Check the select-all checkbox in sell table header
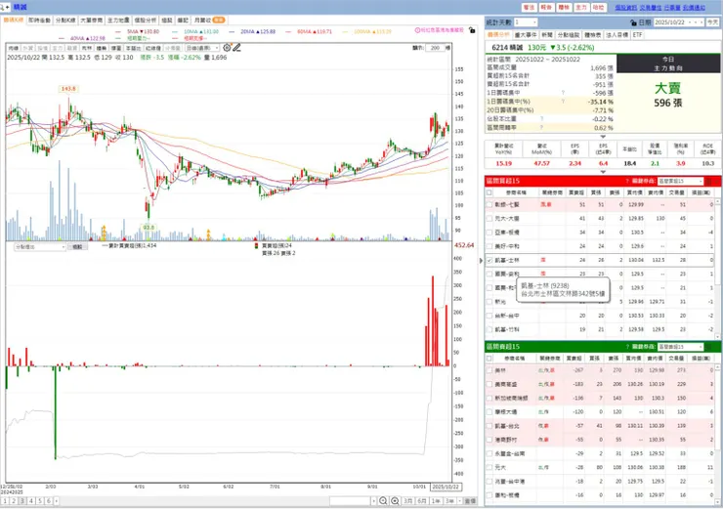This screenshot has width=723, height=509. 489,359
